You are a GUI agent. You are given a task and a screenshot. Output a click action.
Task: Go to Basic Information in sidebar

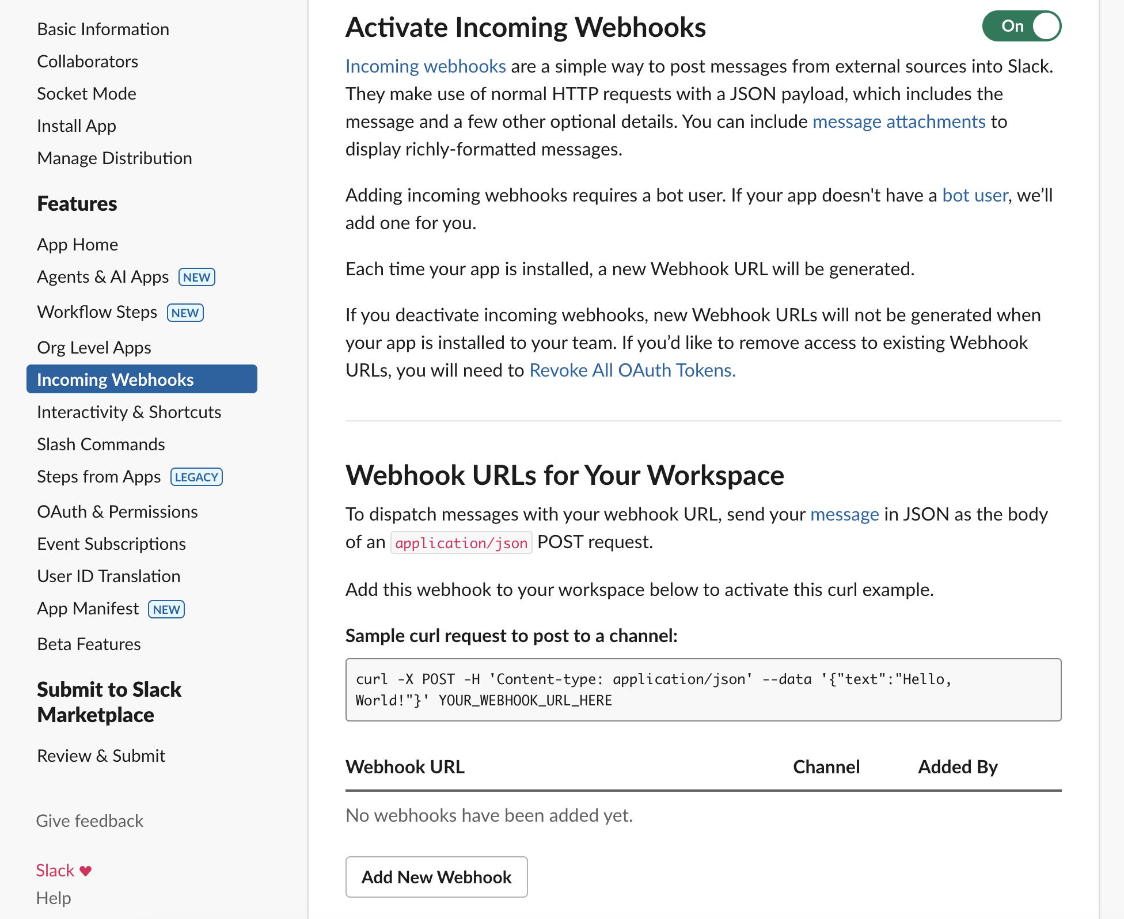click(x=103, y=29)
